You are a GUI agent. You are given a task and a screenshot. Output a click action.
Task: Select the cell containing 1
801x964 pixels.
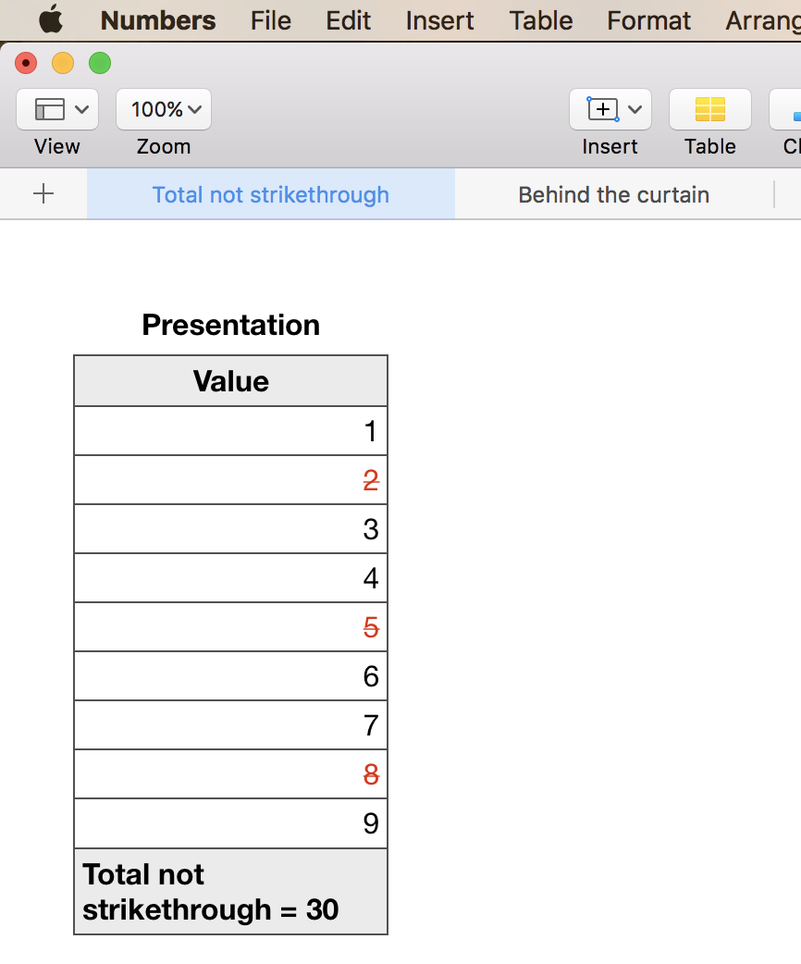tap(230, 431)
